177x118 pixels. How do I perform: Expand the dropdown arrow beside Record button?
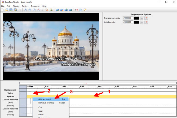(x=42, y=10)
